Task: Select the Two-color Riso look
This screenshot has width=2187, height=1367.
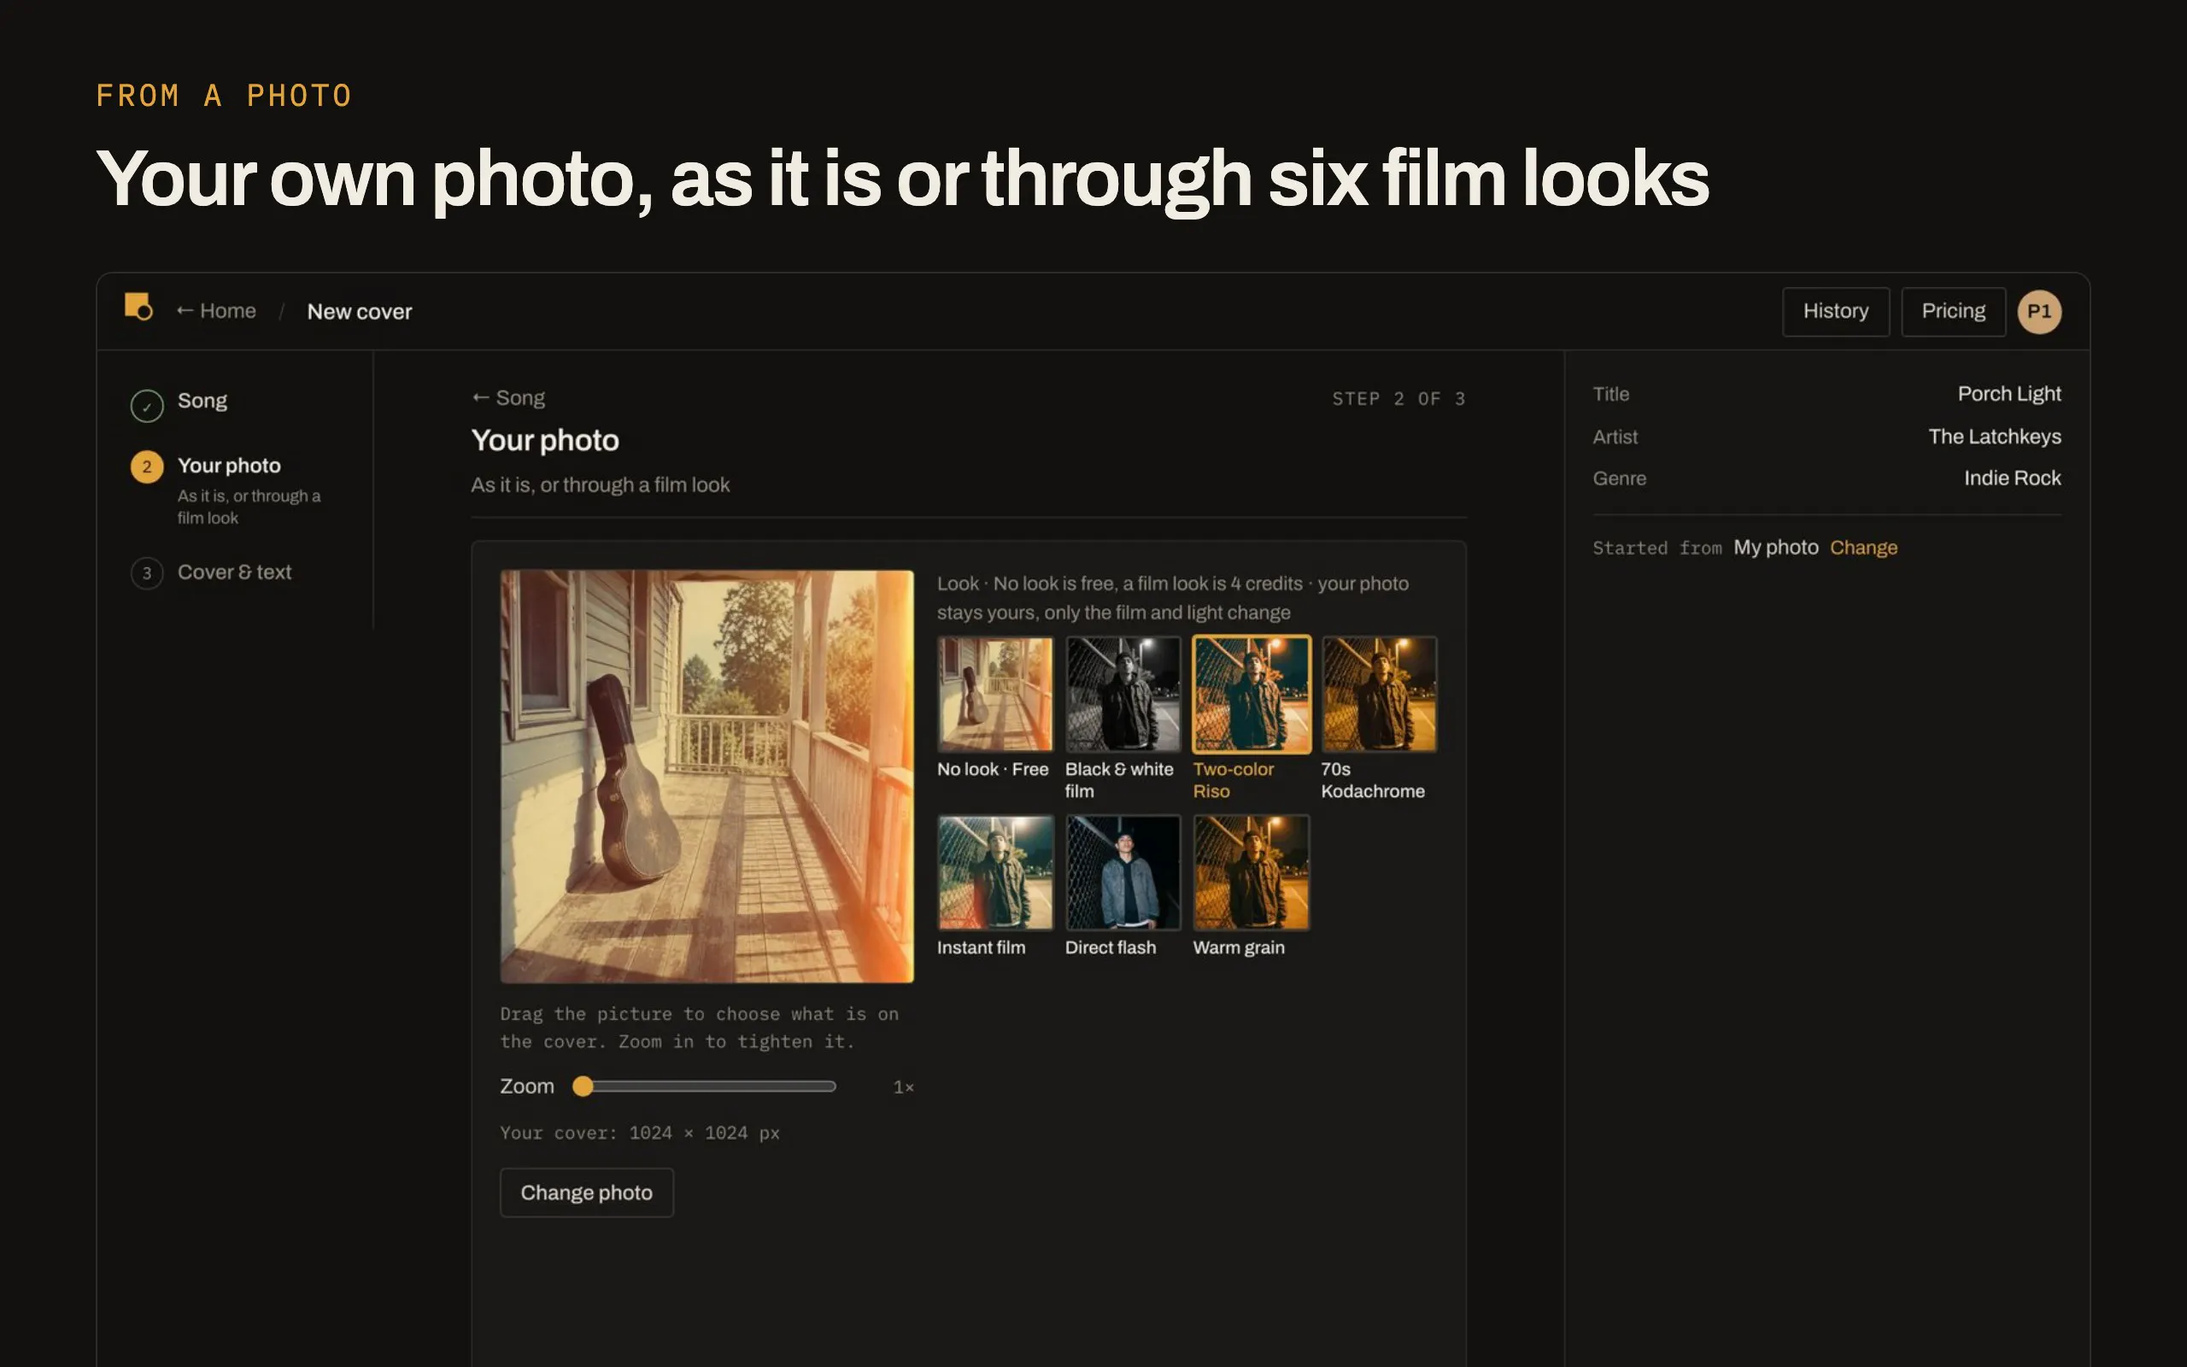Action: (x=1252, y=695)
